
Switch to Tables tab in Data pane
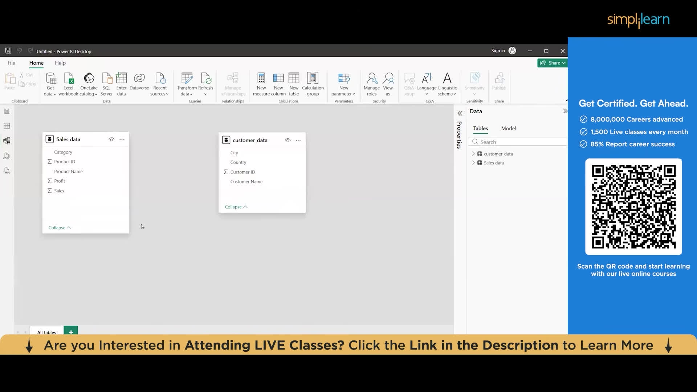[x=480, y=128]
